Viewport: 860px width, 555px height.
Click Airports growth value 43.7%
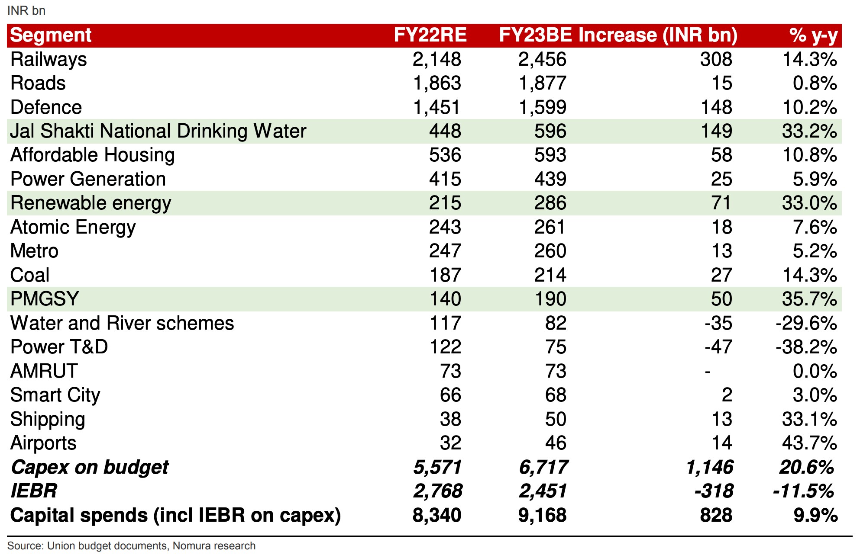coord(809,443)
